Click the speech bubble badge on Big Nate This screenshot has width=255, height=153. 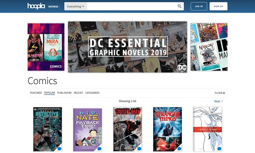click(99, 149)
